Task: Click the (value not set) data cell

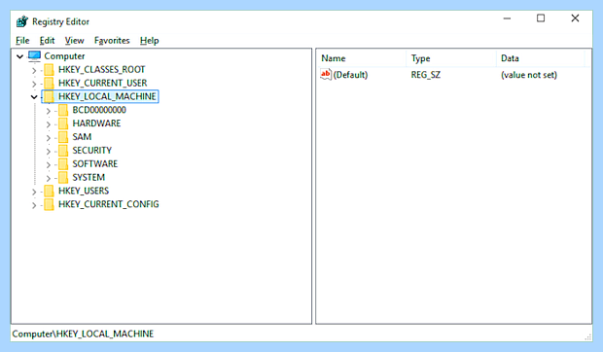Action: tap(529, 75)
